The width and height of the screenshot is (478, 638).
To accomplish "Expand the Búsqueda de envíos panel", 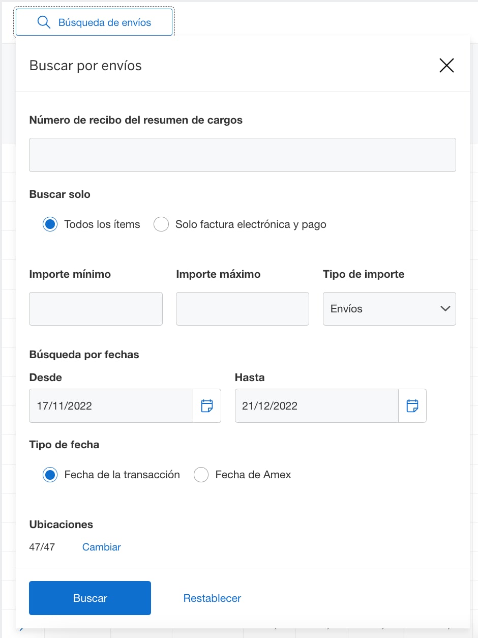I will (94, 22).
